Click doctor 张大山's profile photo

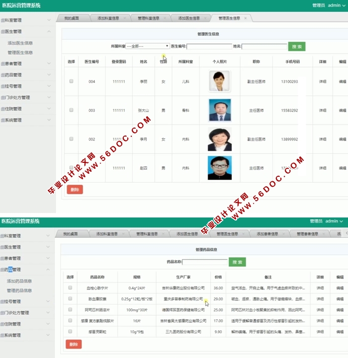(219, 110)
